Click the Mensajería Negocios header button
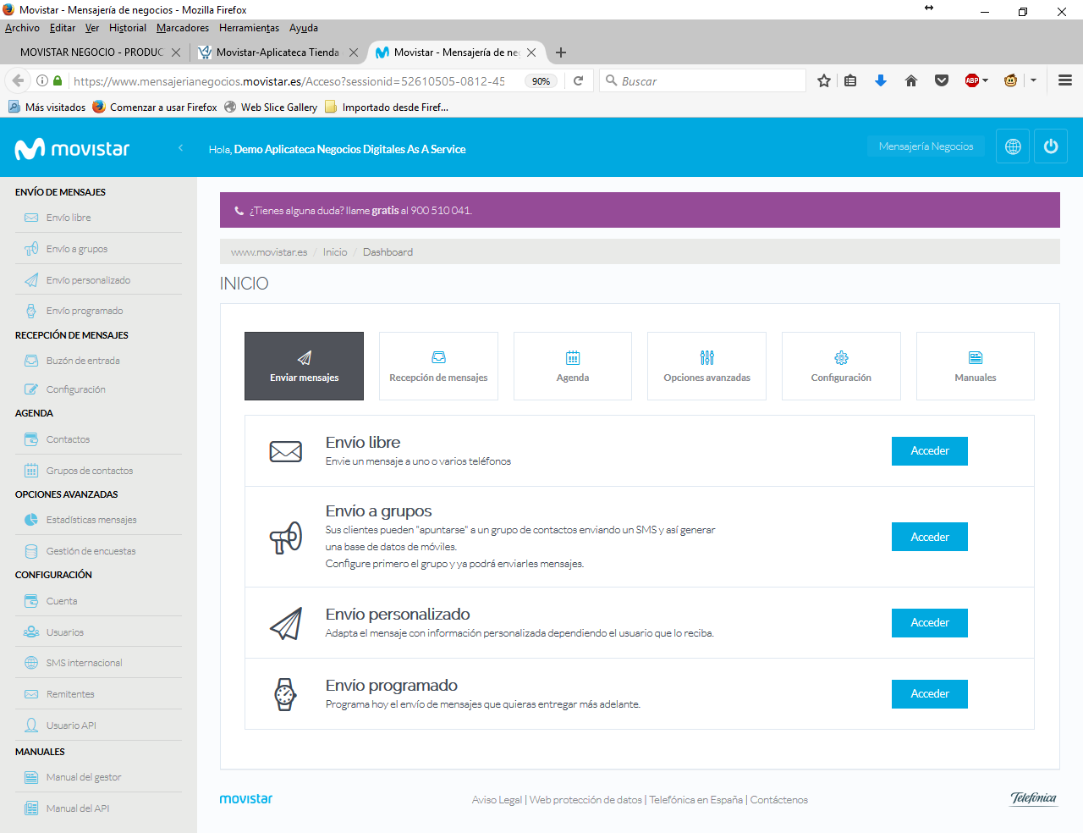Viewport: 1083px width, 833px height. (x=926, y=146)
